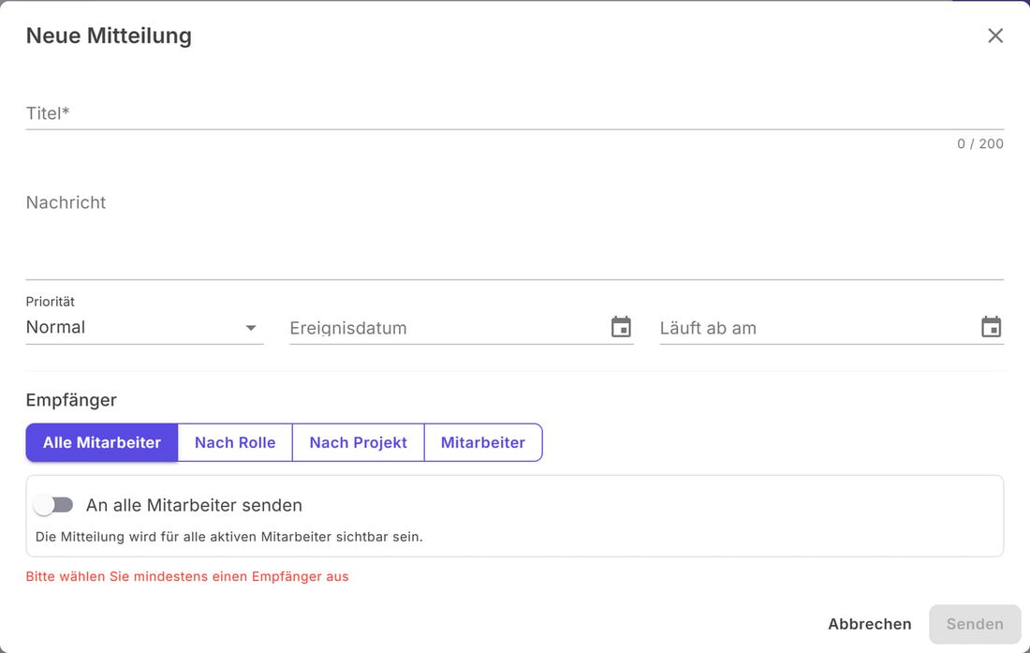Click the 'Die Mitteilung wird für alle aktiven' hint
The image size is (1030, 653).
229,537
